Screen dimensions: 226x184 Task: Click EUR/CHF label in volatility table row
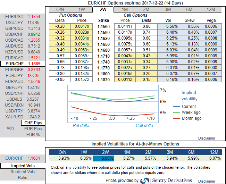(x=14, y=158)
